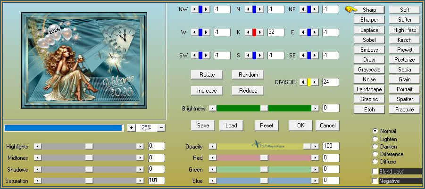This screenshot has height=189, width=425.
Task: Increase the NE kernel value arrow
Action: click(x=315, y=9)
